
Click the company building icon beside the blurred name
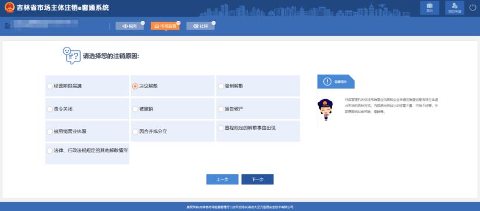point(8,26)
